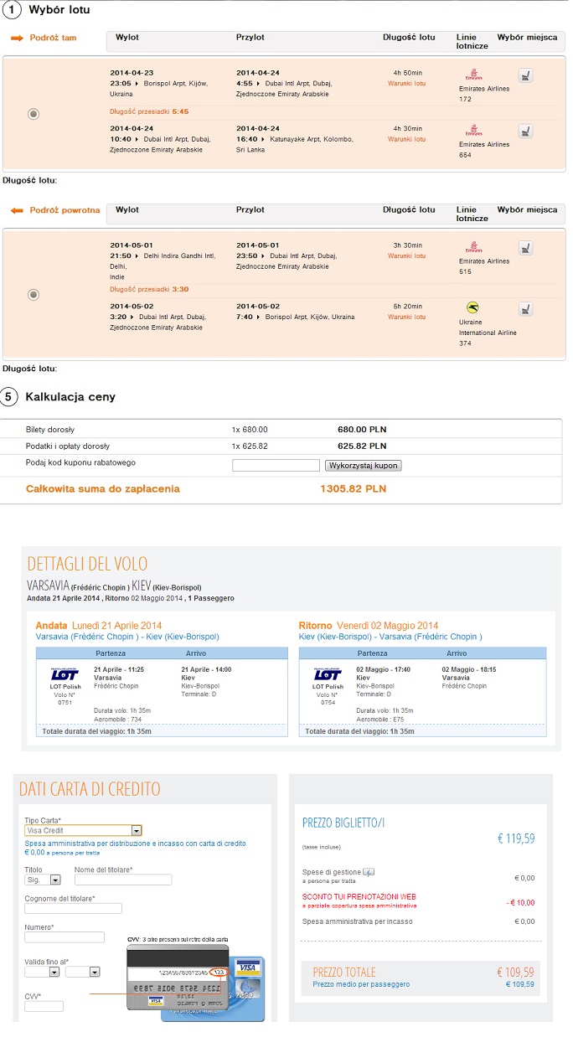Image resolution: width=573 pixels, height=1063 pixels.
Task: Open seat selection for Ukraine International flight 374
Action: coord(525,309)
